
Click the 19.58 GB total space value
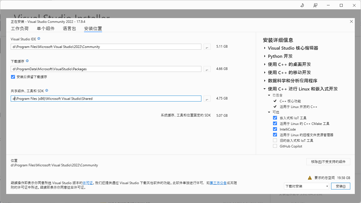344,178
